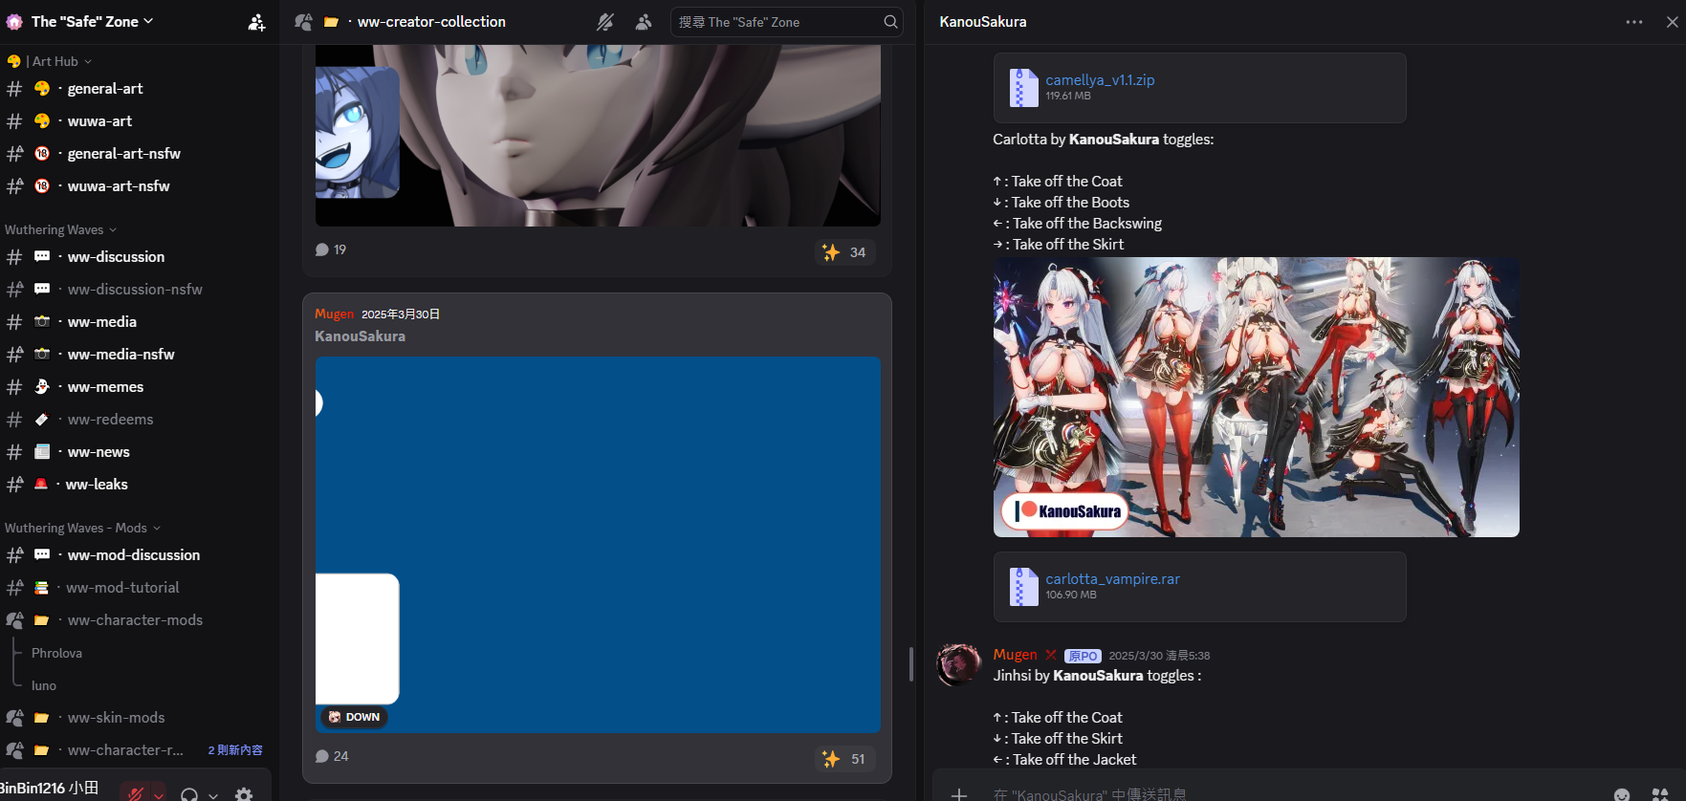Viewport: 1686px width, 801px height.
Task: Collapse the Wuthering Waves category
Action: point(60,229)
